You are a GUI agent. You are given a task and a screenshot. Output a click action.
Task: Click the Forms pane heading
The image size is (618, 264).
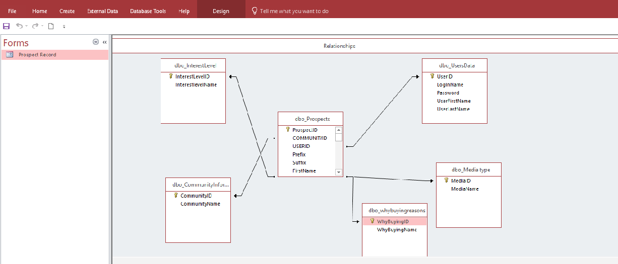(16, 43)
